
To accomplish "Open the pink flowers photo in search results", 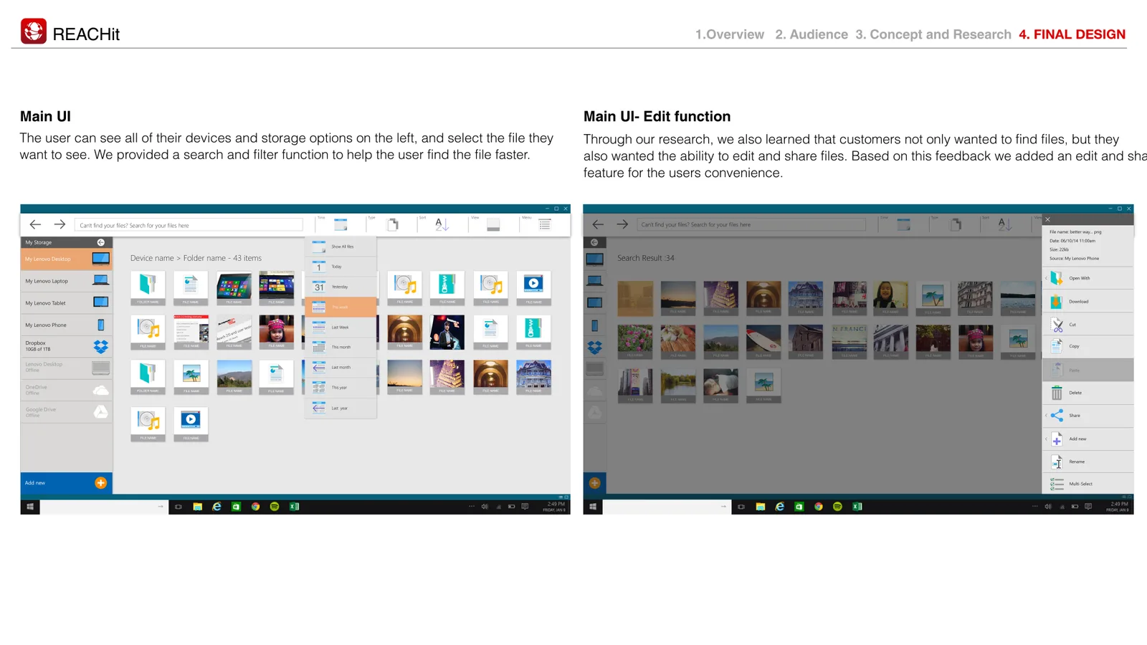I will (635, 341).
